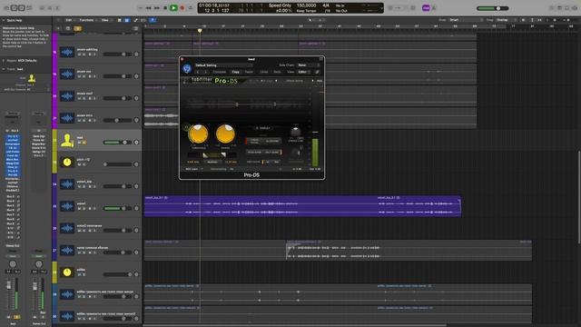Click the Rewind transport button
The width and height of the screenshot is (581, 327).
(x=149, y=8)
